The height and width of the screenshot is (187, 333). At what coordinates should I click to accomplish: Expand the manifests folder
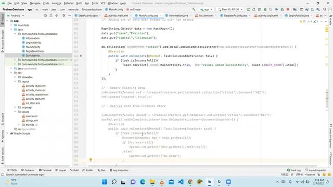click(11, 25)
